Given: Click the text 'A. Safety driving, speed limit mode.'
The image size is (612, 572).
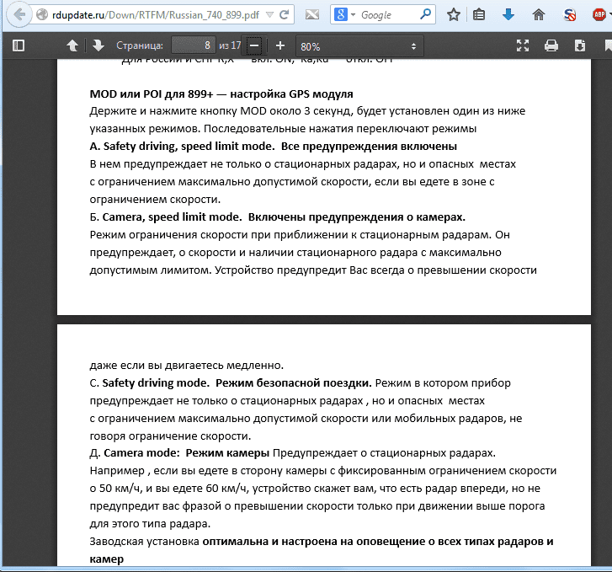Looking at the screenshot, I should coord(182,146).
